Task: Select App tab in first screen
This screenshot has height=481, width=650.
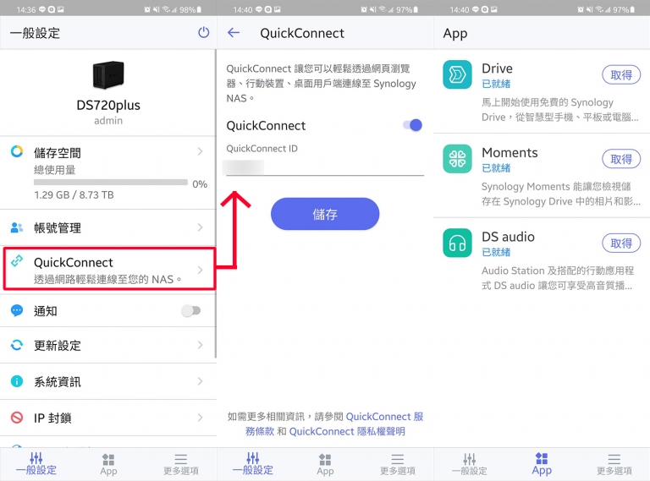Action: [x=108, y=464]
